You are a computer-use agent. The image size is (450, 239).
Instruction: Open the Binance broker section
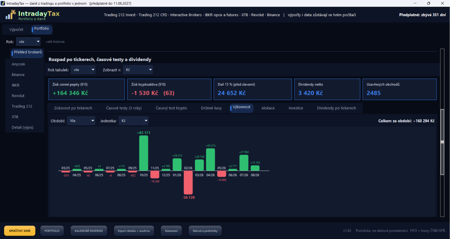point(18,75)
